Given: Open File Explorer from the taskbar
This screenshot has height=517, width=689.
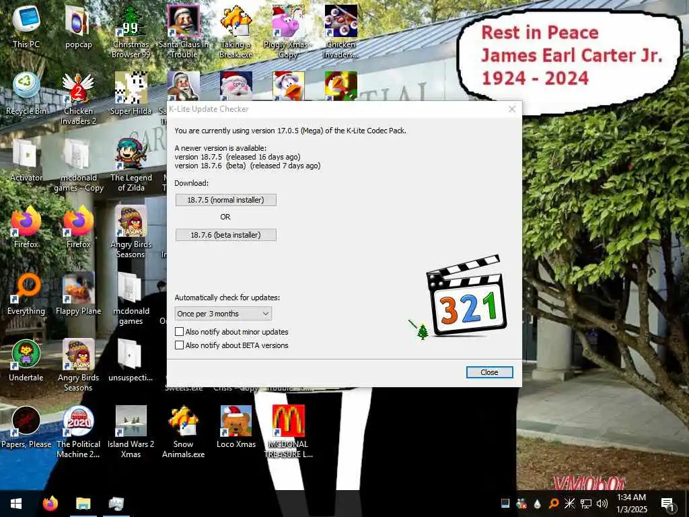Looking at the screenshot, I should [x=83, y=504].
